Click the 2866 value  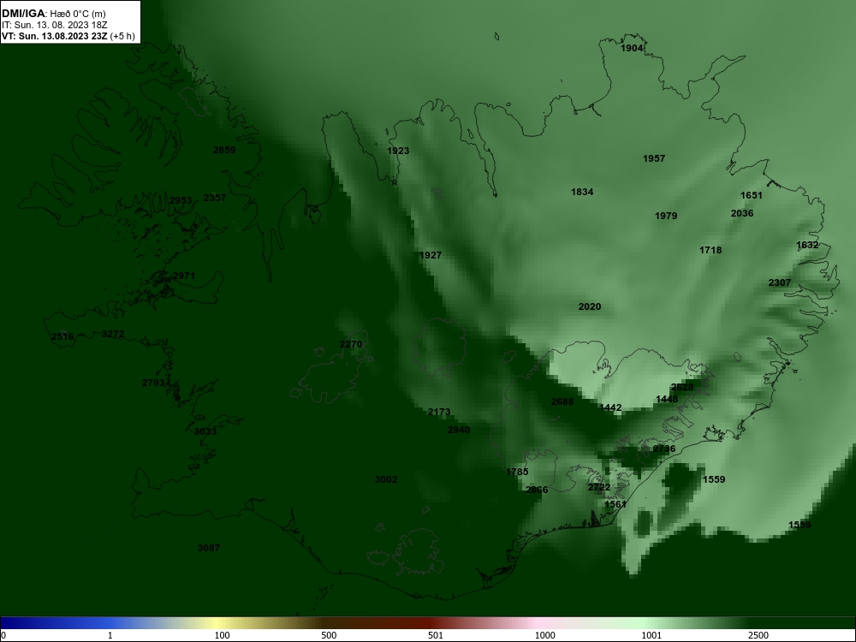pyautogui.click(x=537, y=490)
